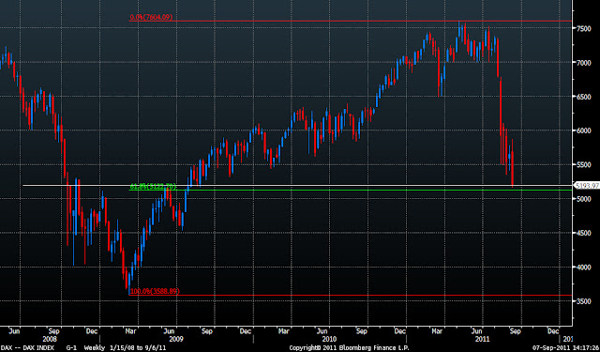Image resolution: width=600 pixels, height=352 pixels.
Task: Click the 2009 year label
Action: [x=175, y=339]
